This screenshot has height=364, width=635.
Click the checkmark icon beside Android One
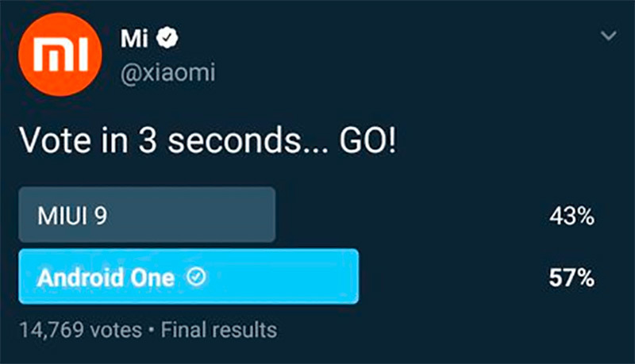point(195,277)
